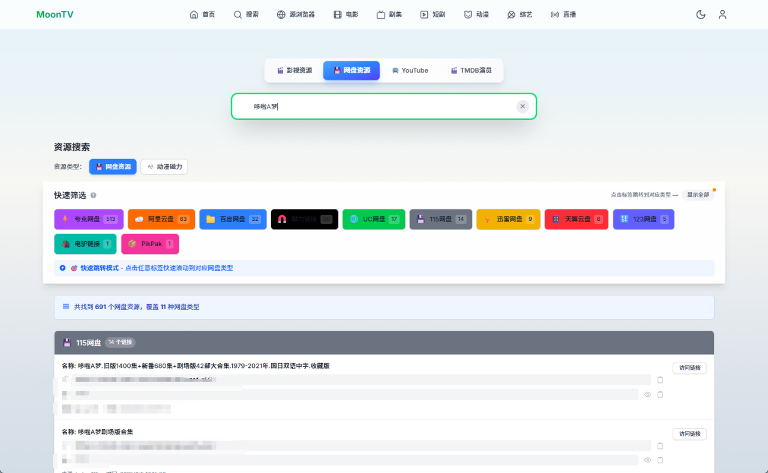
Task: Copy the link of the 1979-2021 收藏版 result
Action: click(660, 380)
